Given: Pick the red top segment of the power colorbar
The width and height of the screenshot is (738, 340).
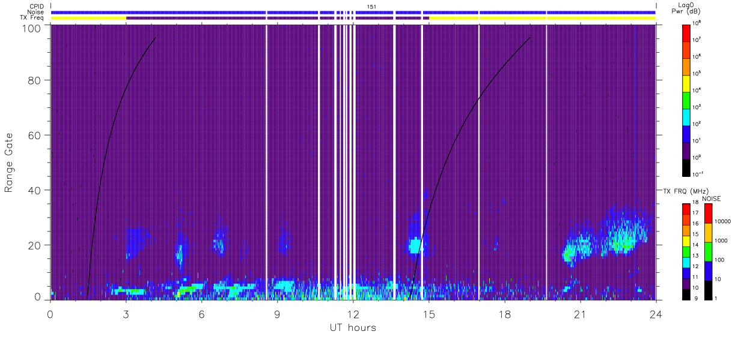Looking at the screenshot, I should 688,32.
